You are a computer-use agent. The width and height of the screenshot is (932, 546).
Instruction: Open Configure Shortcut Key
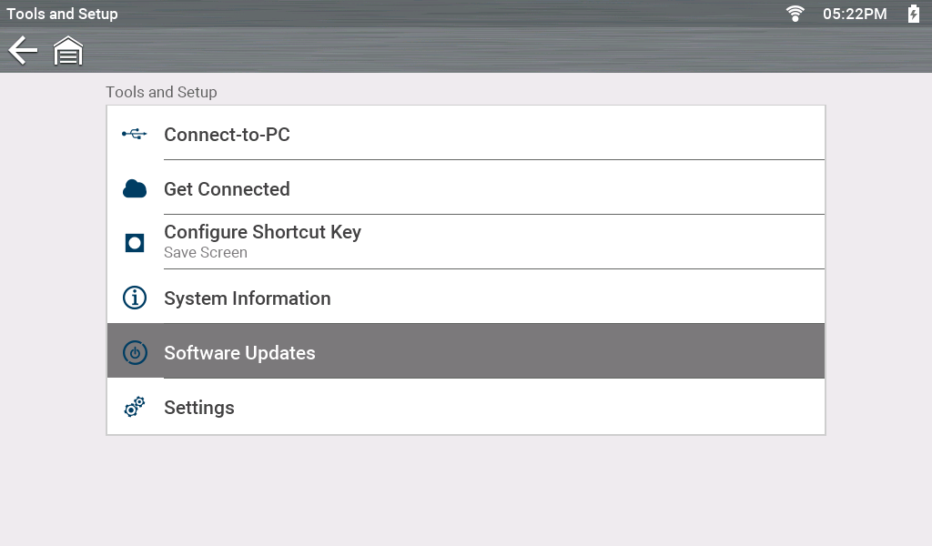coord(262,232)
